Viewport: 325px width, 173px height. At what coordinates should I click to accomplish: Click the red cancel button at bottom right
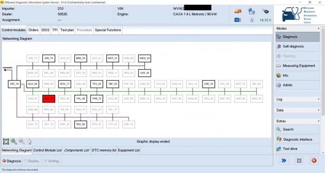coord(314,161)
